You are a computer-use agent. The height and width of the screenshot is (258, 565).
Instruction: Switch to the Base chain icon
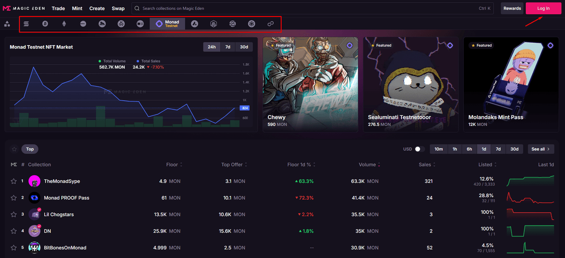83,24
